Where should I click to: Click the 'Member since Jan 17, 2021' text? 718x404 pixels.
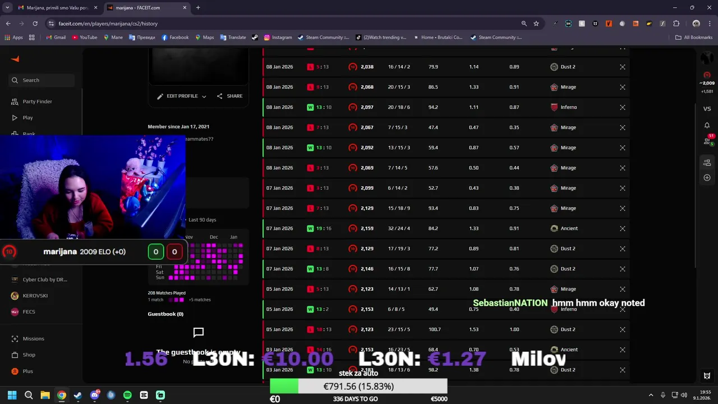(178, 127)
